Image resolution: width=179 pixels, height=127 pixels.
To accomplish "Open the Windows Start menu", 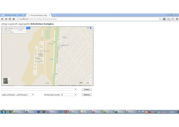I will point(3,112).
